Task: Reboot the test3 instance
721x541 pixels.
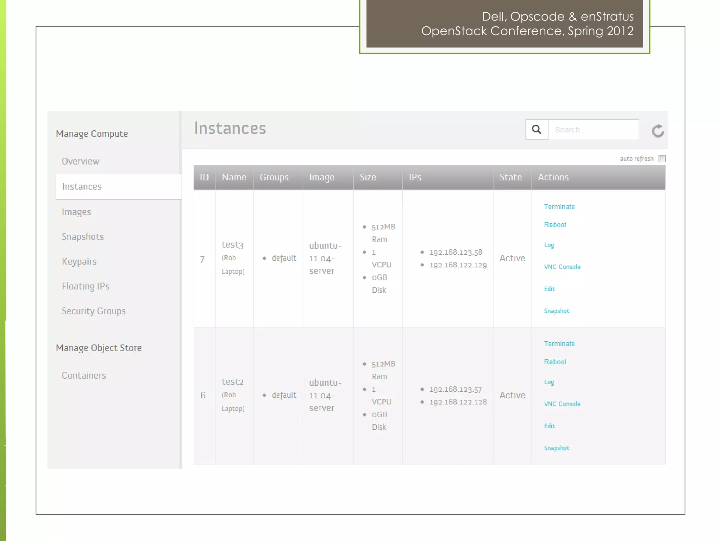Action: (555, 225)
